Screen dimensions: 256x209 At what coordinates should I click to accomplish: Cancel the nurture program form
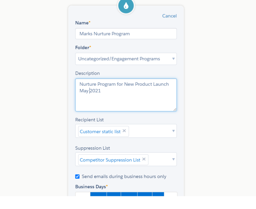[169, 16]
